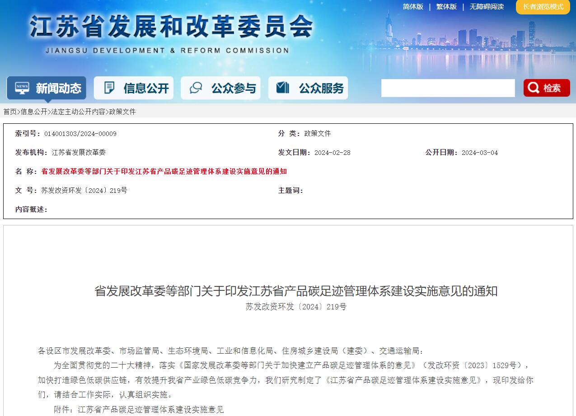
Task: Click the 江苏省发展和改革委员会 site logo title
Action: tap(172, 27)
